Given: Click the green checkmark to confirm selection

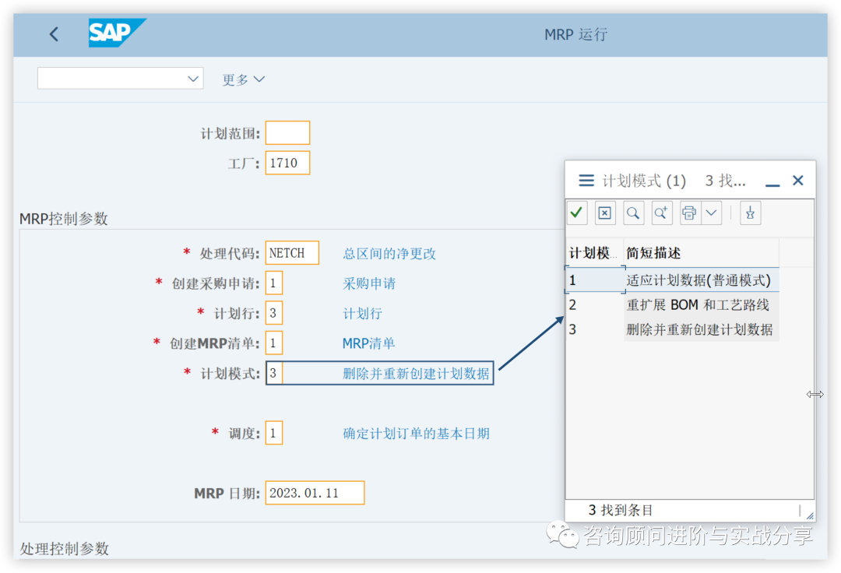Looking at the screenshot, I should tap(577, 213).
